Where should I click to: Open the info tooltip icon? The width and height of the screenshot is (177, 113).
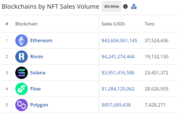pyautogui.click(x=125, y=7)
